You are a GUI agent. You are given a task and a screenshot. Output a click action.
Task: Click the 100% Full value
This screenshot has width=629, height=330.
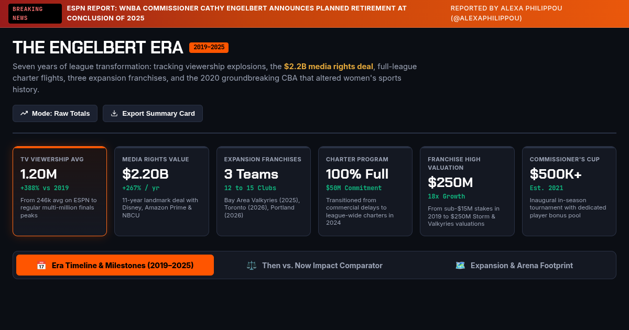pos(357,174)
